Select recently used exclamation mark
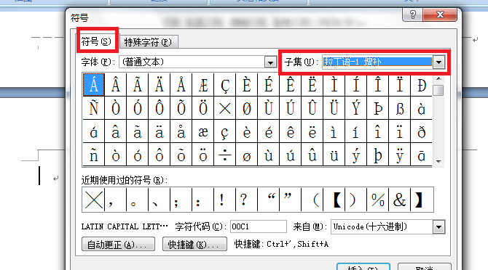The height and width of the screenshot is (270, 488). [225, 200]
